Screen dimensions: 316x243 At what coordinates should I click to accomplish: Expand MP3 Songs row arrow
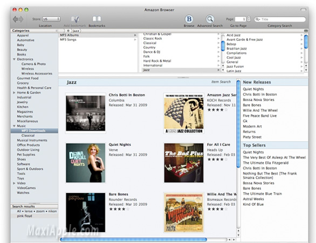(x=135, y=40)
